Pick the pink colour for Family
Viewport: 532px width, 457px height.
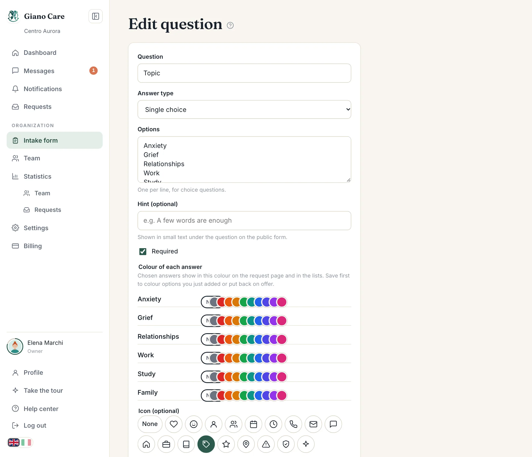[x=282, y=396]
